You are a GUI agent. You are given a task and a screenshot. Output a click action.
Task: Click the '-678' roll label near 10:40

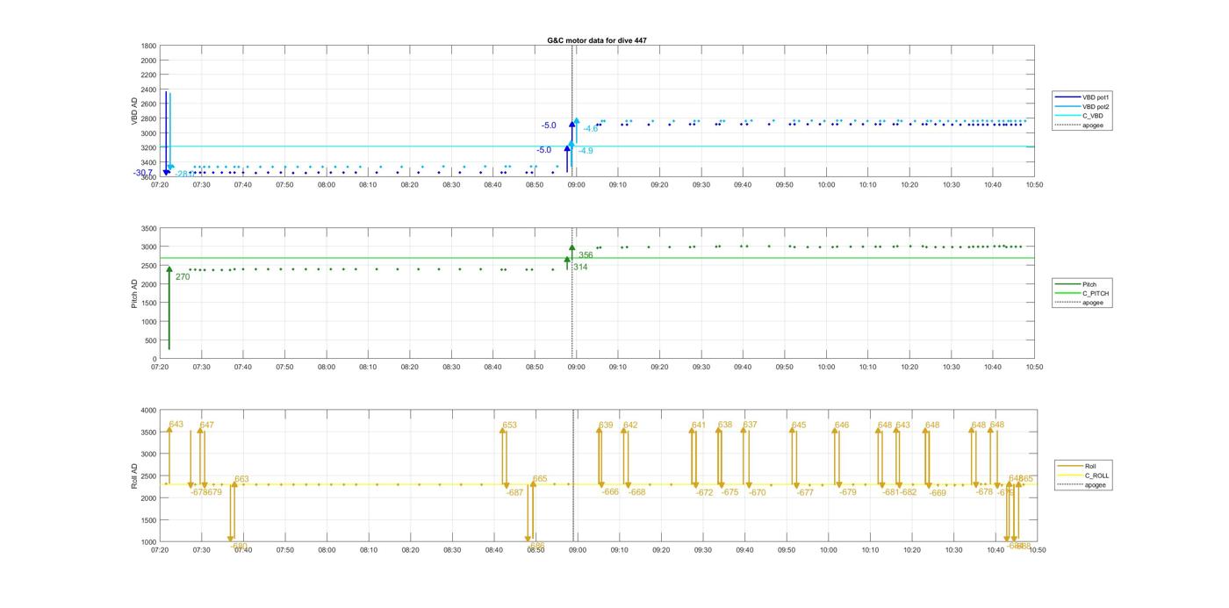(x=984, y=492)
